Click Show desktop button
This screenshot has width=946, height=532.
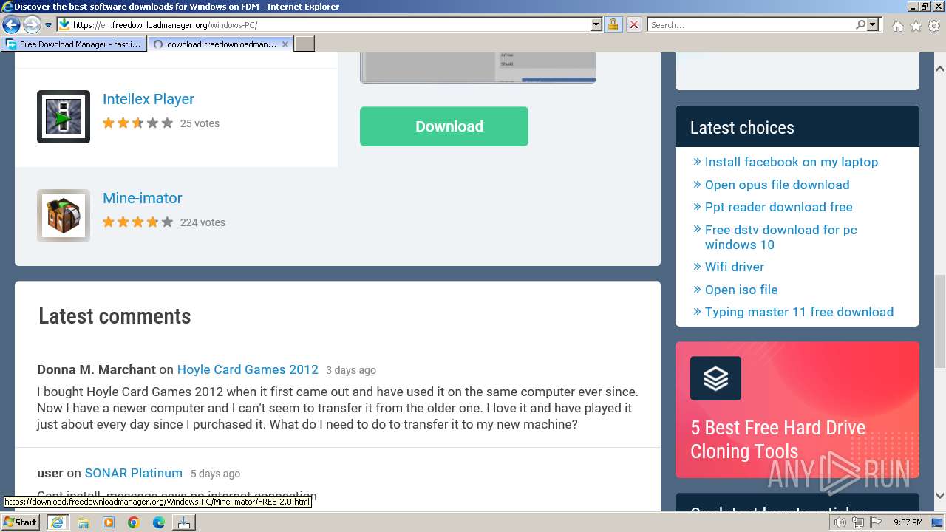(x=939, y=522)
